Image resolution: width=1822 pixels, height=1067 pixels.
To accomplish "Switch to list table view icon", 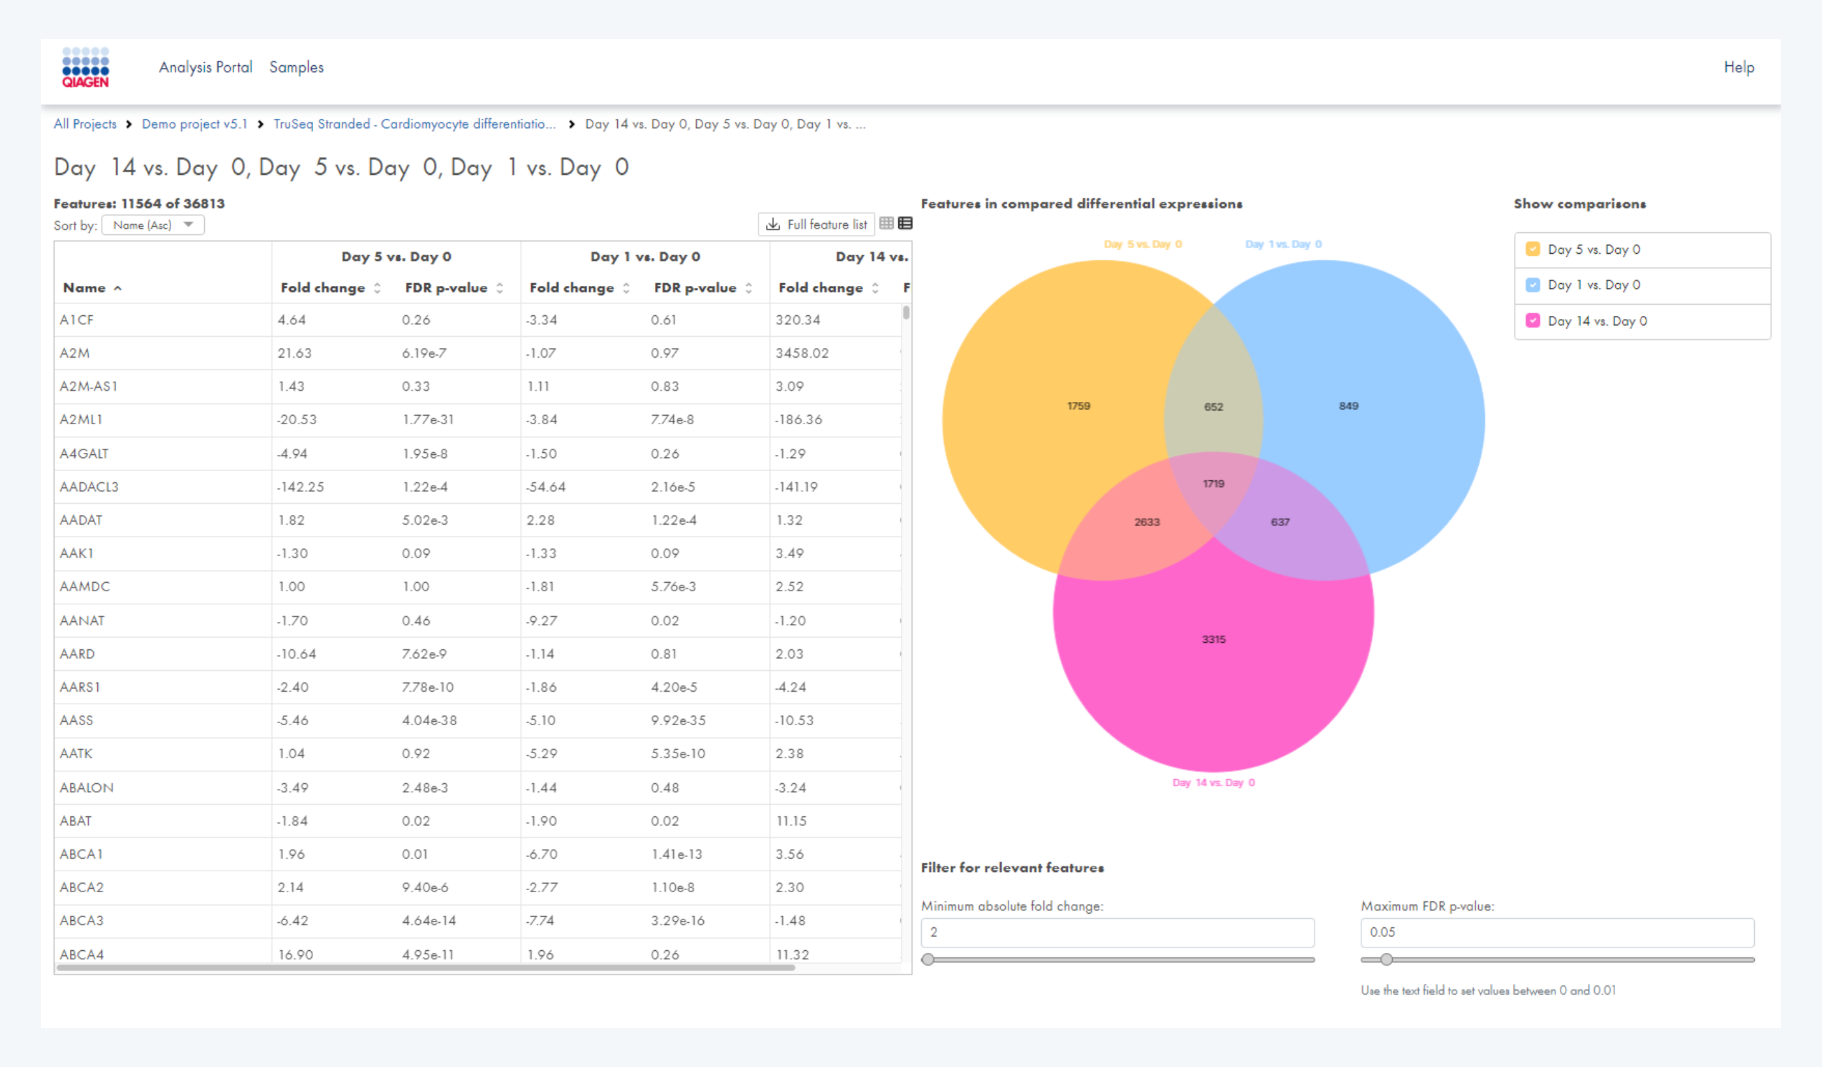I will [905, 224].
